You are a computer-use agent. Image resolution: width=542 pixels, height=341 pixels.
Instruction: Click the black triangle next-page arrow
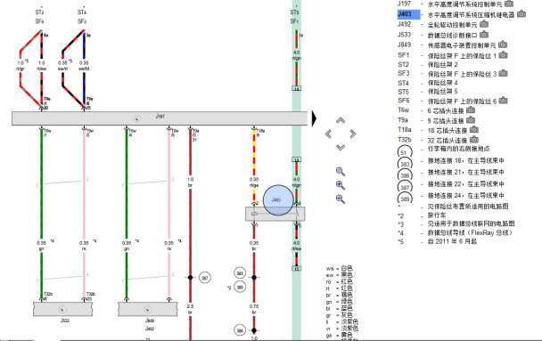[x=314, y=118]
